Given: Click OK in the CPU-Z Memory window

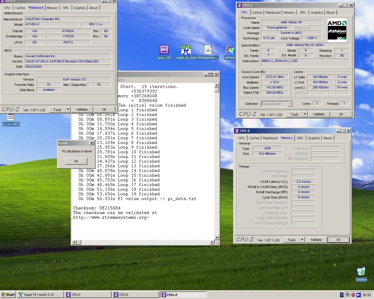Looking at the screenshot, I should (338, 240).
